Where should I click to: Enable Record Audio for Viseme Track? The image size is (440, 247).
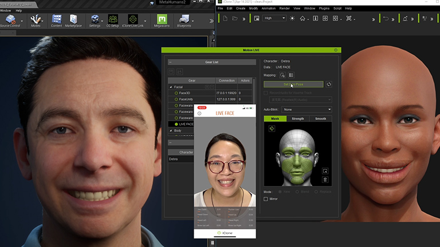(265, 93)
